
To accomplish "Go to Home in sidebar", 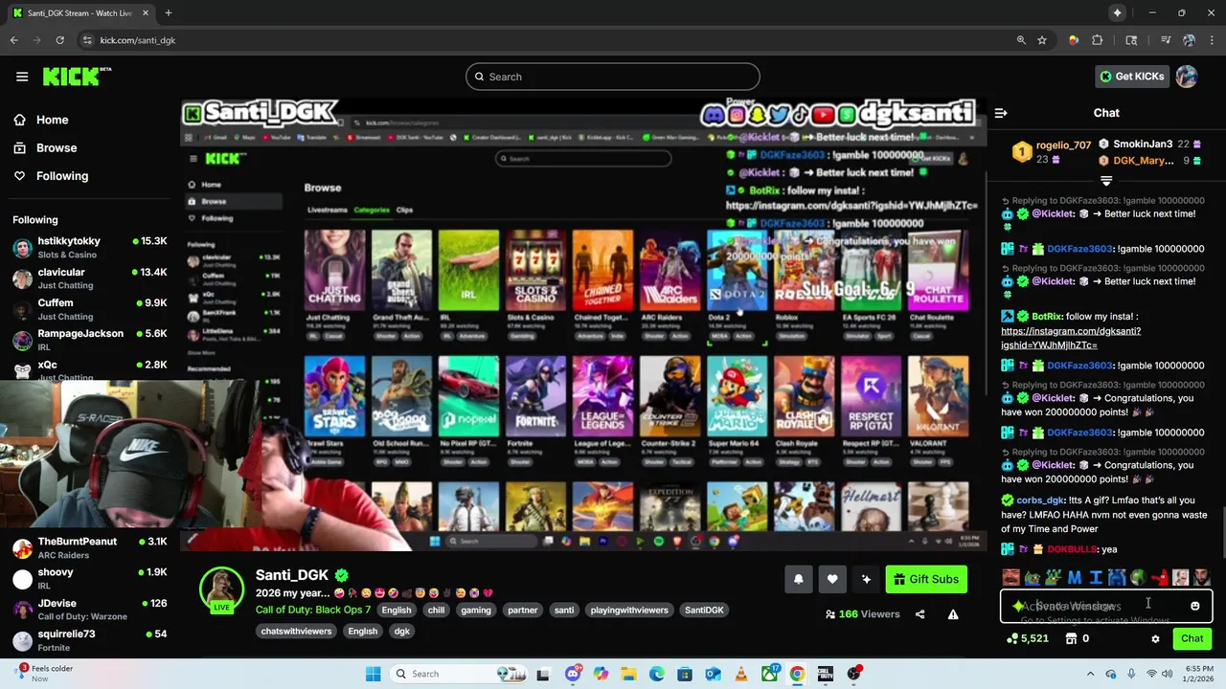I will tap(52, 120).
